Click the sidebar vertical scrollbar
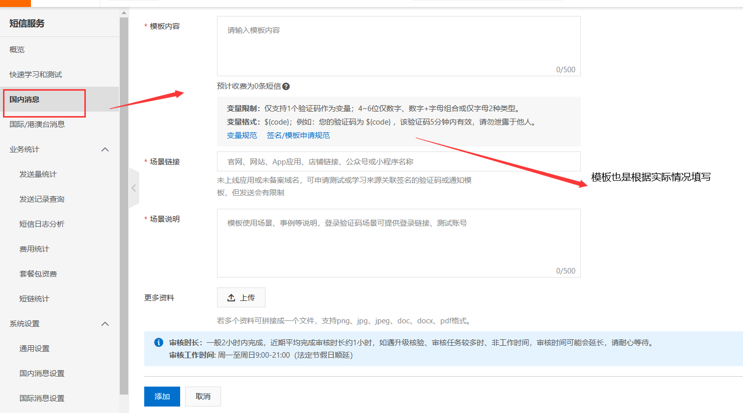The width and height of the screenshot is (743, 413). [124, 206]
